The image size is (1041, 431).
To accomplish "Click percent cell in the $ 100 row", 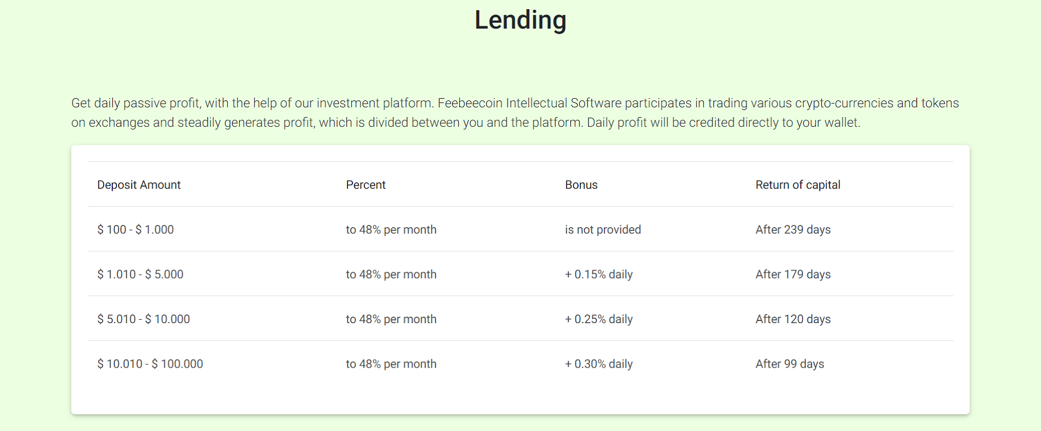I will coord(391,230).
